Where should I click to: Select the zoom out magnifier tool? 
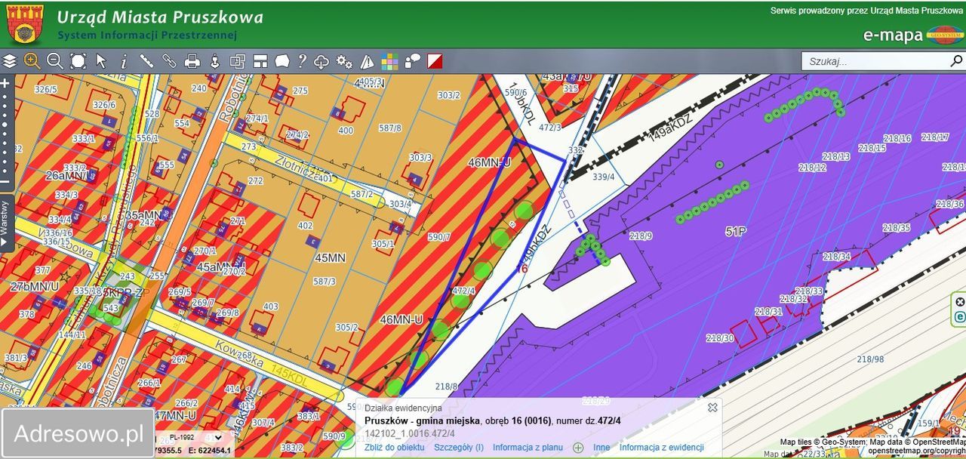pyautogui.click(x=55, y=61)
